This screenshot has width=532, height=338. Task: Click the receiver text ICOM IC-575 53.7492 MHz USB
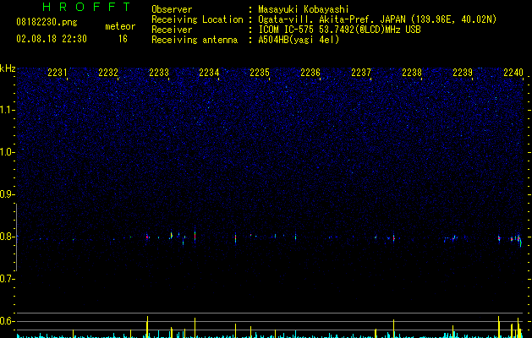[340, 30]
